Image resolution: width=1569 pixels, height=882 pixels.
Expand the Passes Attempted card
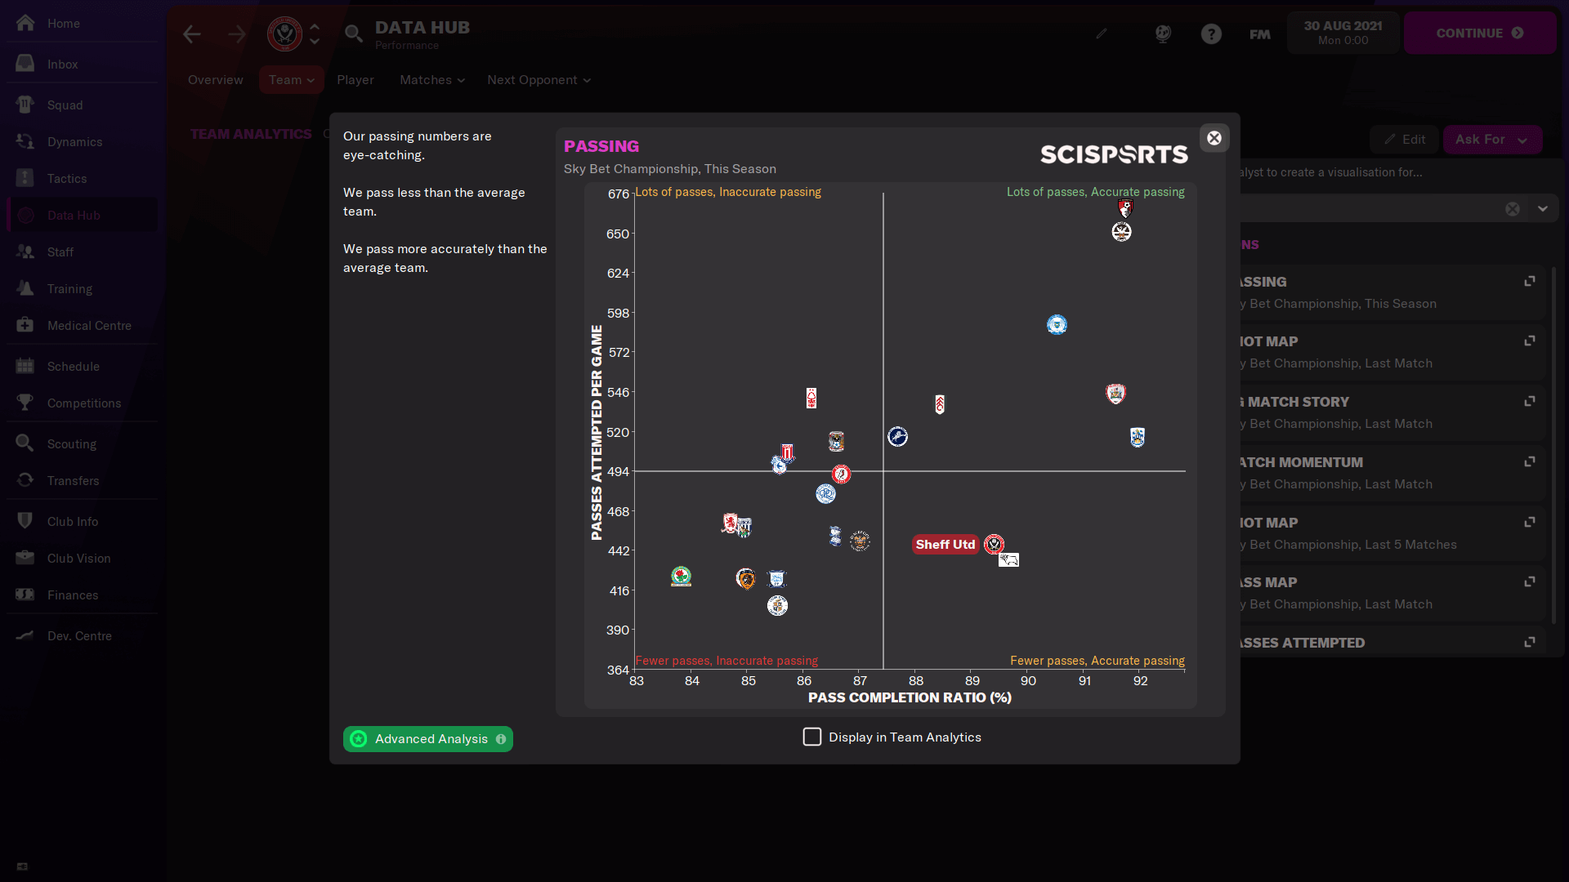pos(1530,642)
